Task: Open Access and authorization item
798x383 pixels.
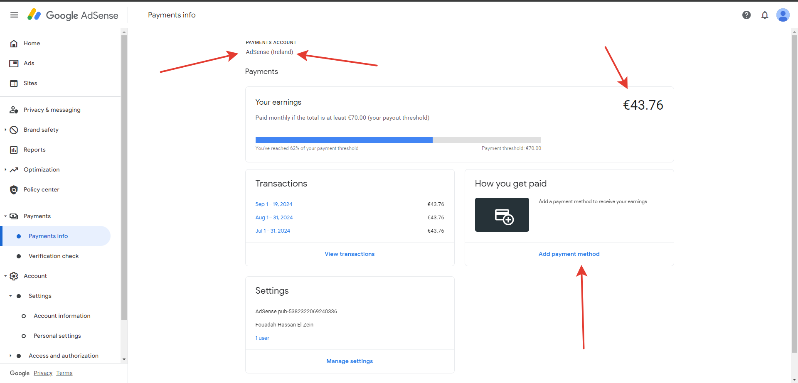Action: pos(64,356)
